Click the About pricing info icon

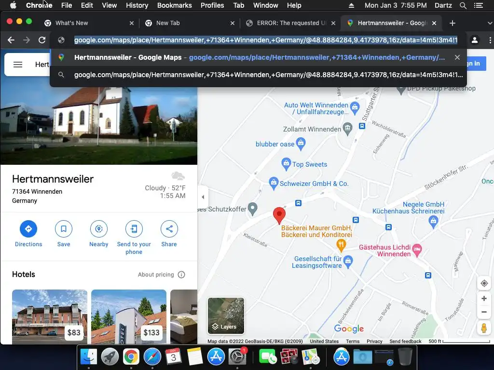(x=181, y=275)
